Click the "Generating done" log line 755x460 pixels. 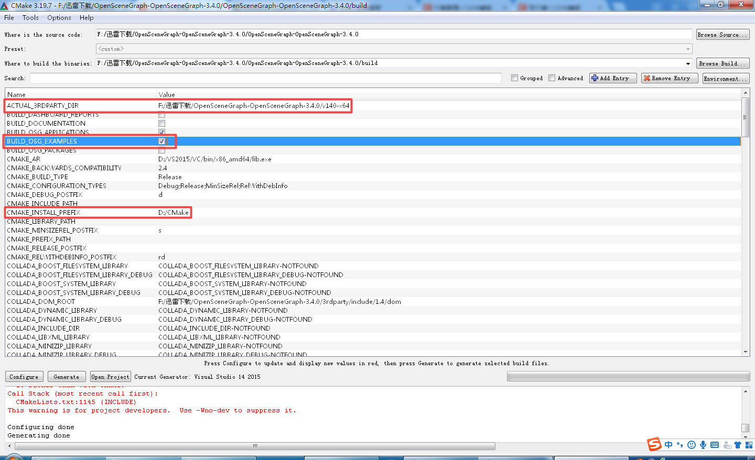point(39,436)
